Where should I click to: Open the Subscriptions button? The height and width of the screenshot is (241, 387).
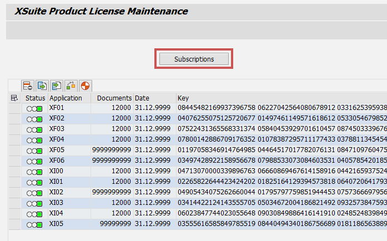pos(194,59)
